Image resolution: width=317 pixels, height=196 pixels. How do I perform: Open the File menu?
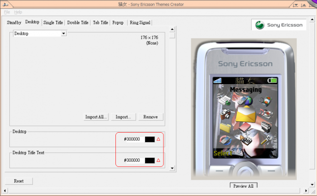coord(7,12)
